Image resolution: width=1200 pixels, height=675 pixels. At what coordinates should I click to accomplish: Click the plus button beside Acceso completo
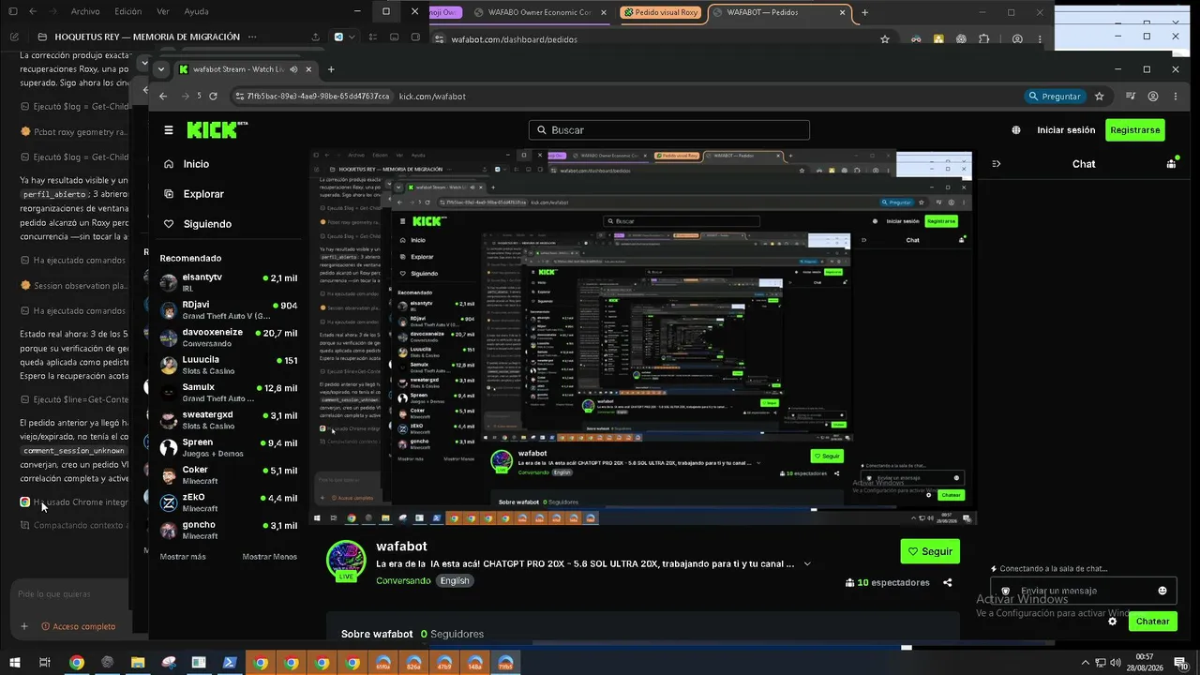pyautogui.click(x=24, y=626)
